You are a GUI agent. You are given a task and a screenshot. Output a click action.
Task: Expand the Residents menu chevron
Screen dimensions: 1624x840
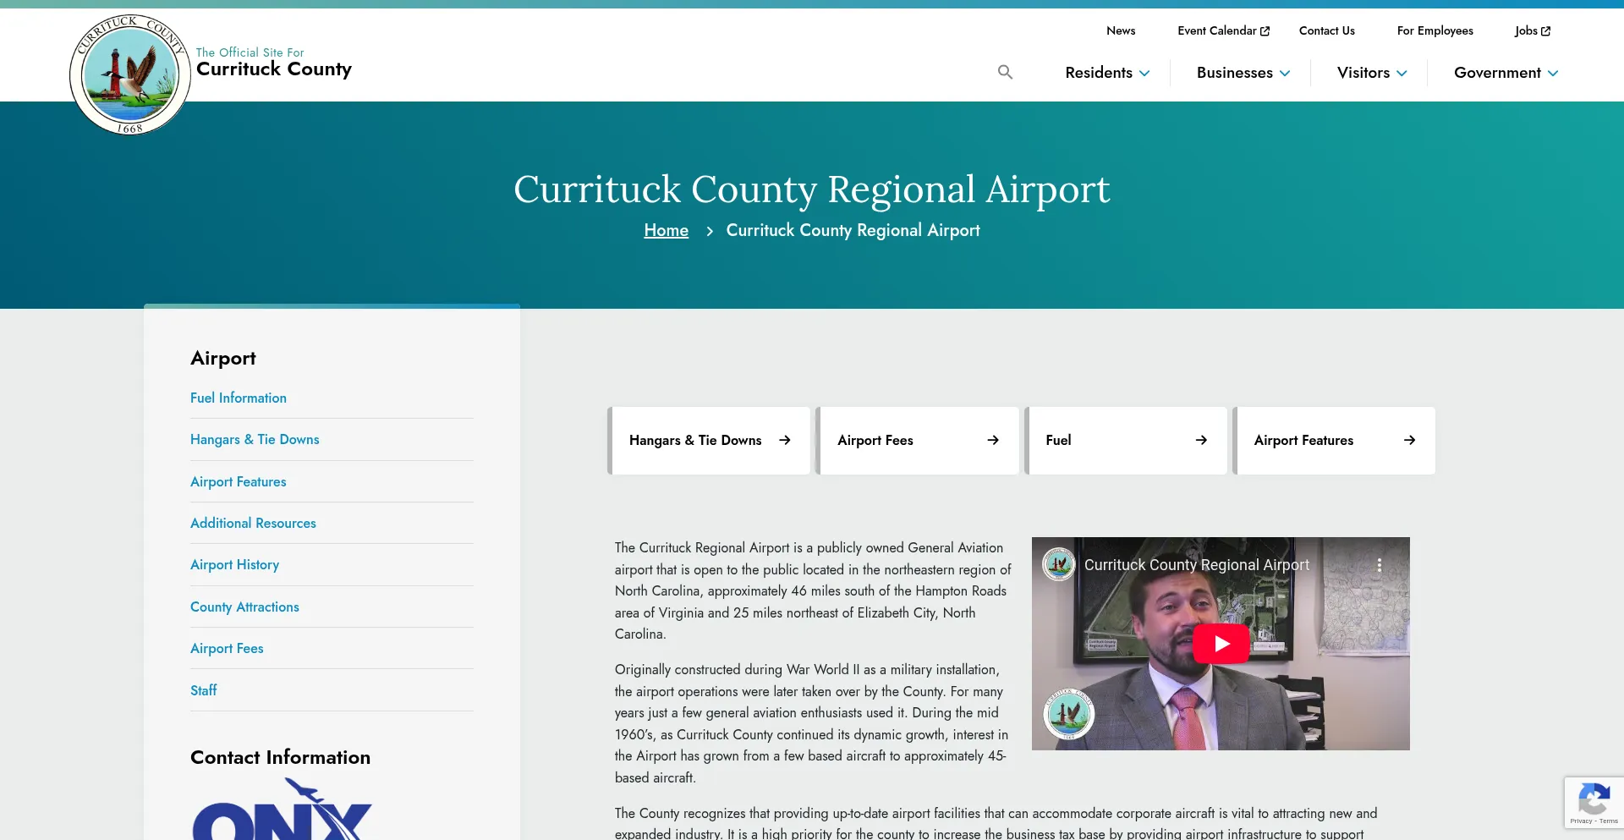click(x=1144, y=74)
